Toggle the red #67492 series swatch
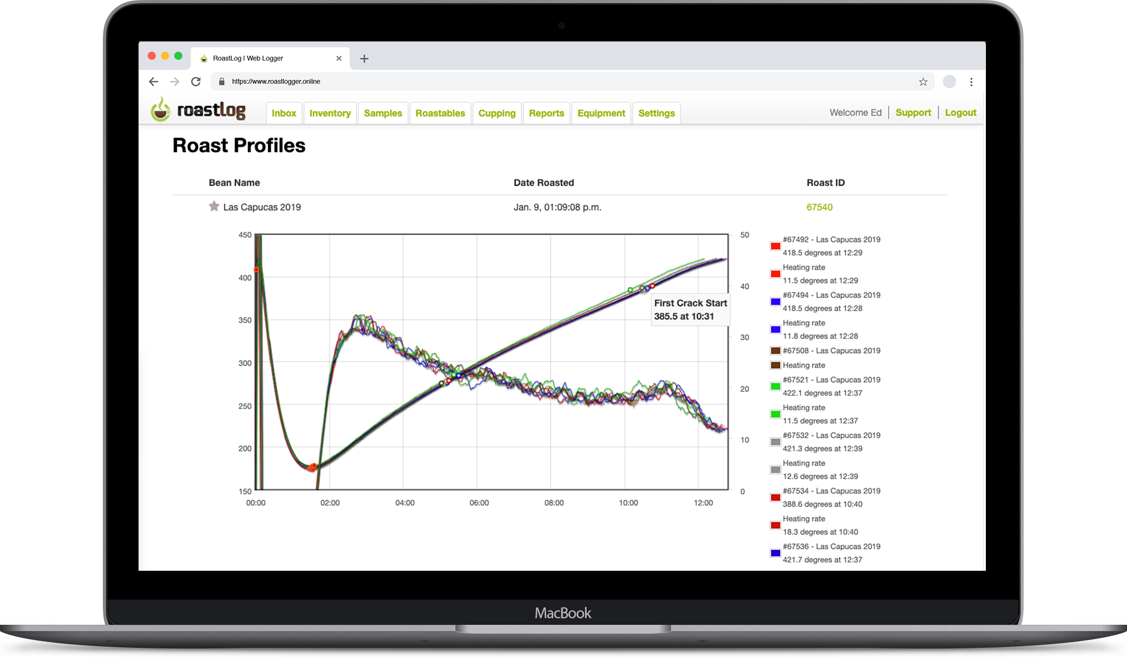Image resolution: width=1127 pixels, height=662 pixels. click(x=775, y=246)
